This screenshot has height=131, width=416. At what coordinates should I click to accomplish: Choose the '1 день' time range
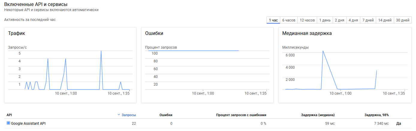(x=325, y=20)
